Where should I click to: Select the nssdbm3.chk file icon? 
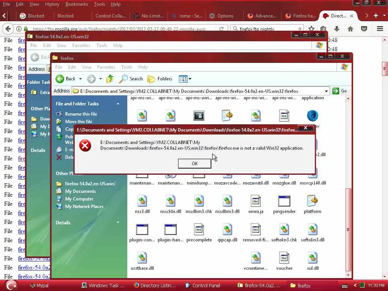click(199, 201)
